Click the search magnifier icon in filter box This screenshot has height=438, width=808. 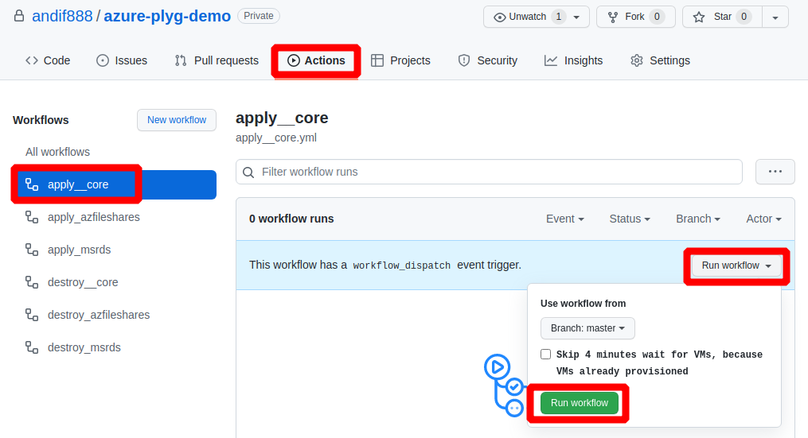pos(248,172)
